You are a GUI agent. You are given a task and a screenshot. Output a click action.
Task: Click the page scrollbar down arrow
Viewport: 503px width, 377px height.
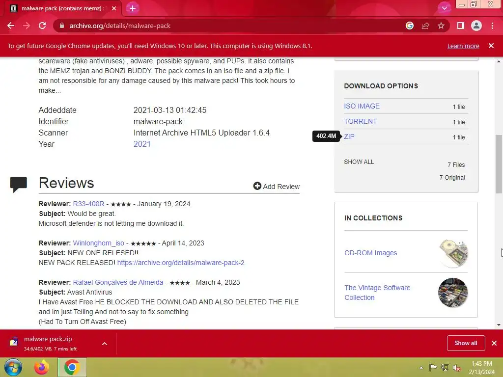[x=499, y=325]
